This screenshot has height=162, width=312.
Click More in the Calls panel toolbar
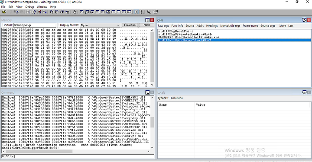(283, 26)
